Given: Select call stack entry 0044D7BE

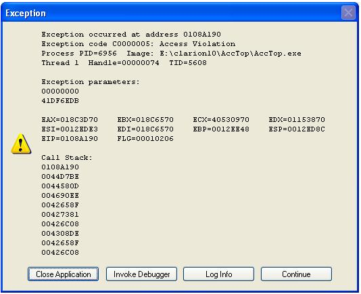Looking at the screenshot, I should tap(60, 177).
